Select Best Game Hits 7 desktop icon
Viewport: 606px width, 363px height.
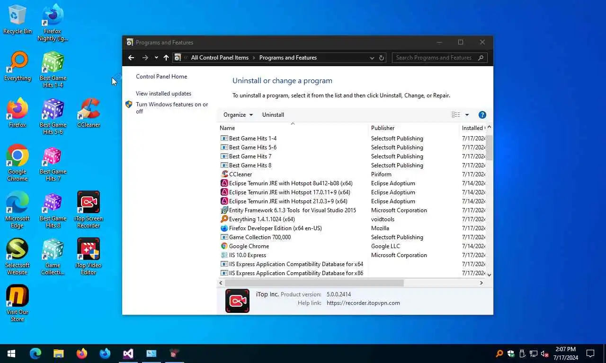[x=53, y=163]
